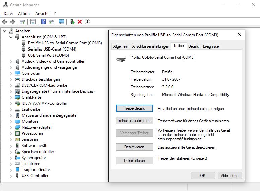
Task: Close the Eigenschaften properties dialog
Action: (x=240, y=35)
